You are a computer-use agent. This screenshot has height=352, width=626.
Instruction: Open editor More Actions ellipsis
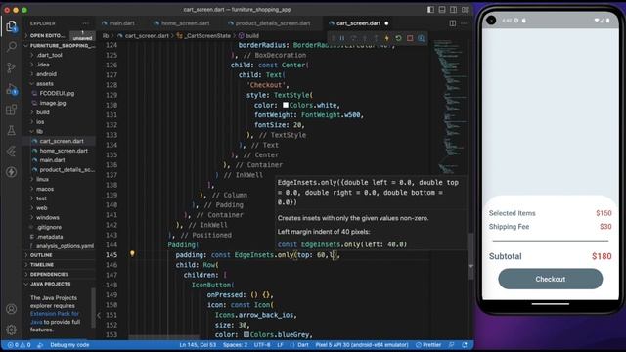464,23
